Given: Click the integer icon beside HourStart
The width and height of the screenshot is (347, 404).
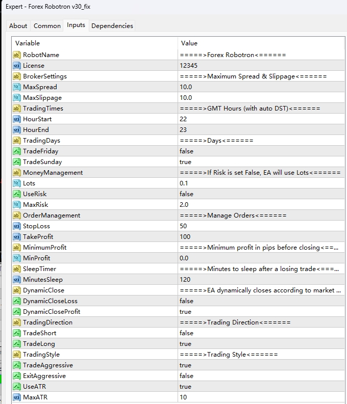Looking at the screenshot, I should pos(16,119).
